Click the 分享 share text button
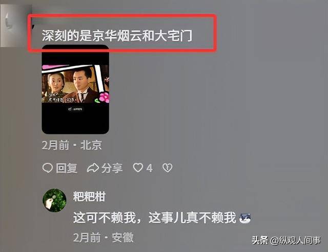Screen dimensions: 328x252 (112, 168)
